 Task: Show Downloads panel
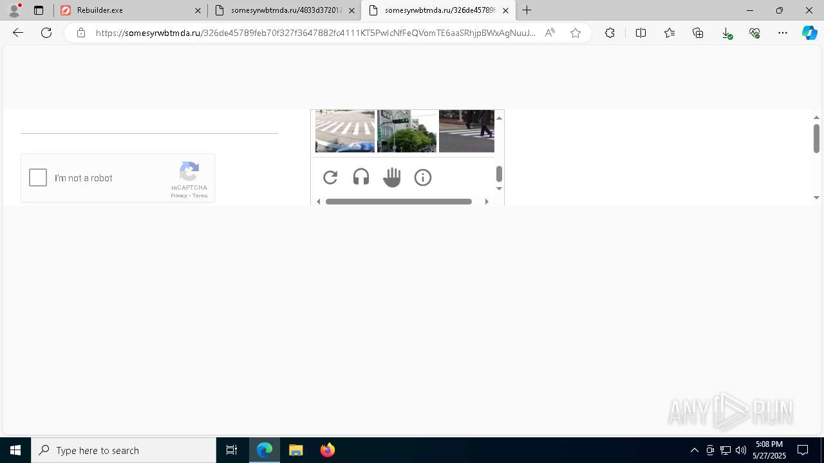726,33
